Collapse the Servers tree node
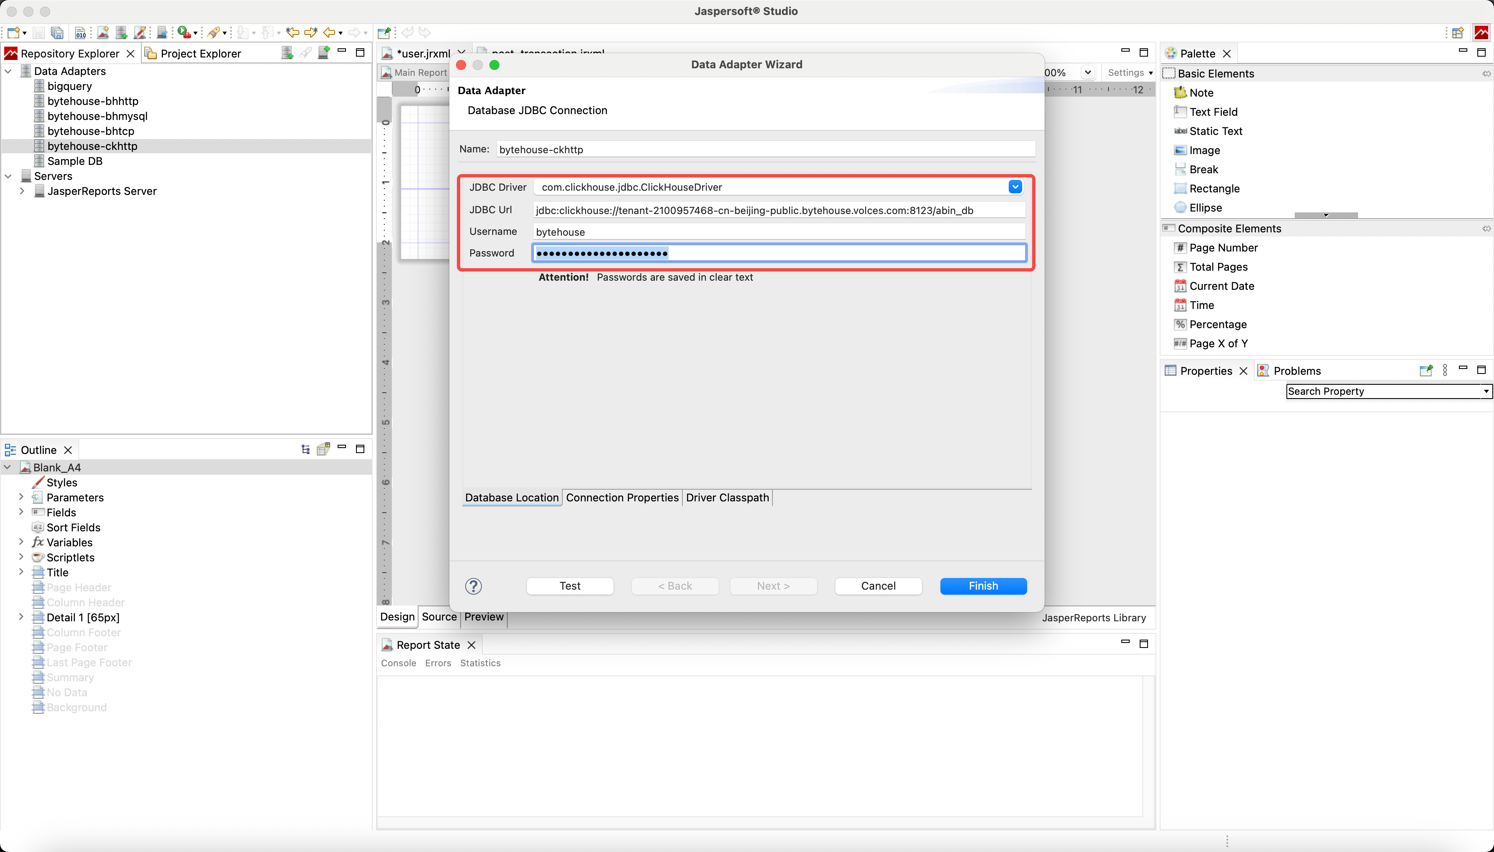Screen dimensions: 1494x852 point(8,176)
